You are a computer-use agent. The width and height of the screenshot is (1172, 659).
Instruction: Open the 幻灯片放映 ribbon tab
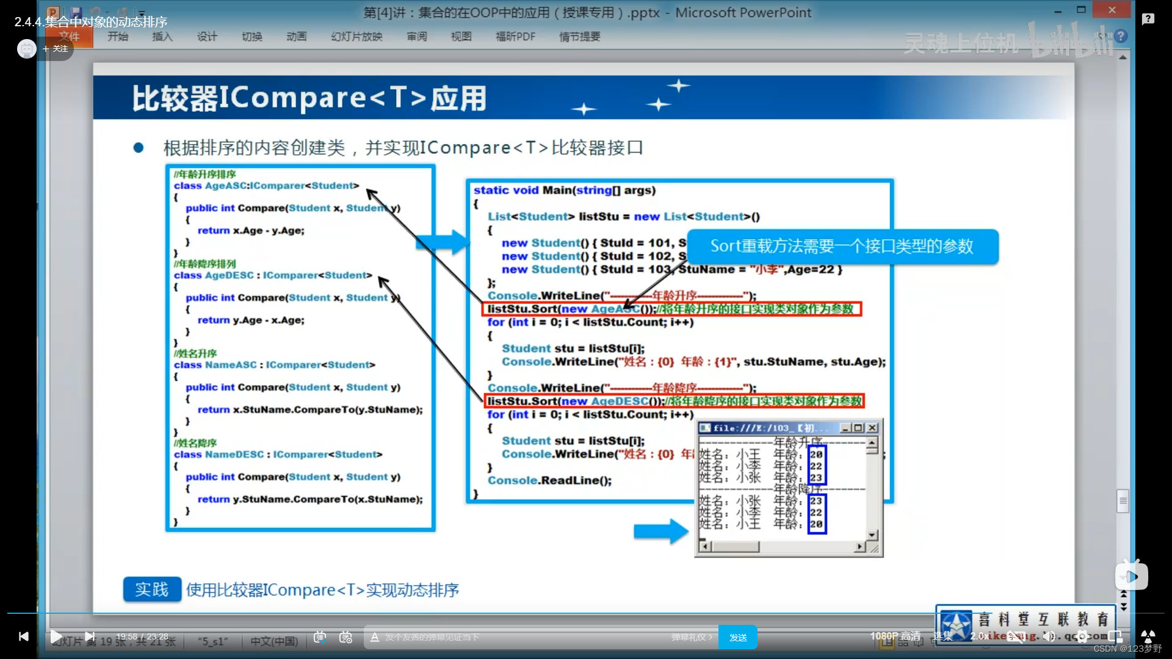357,37
